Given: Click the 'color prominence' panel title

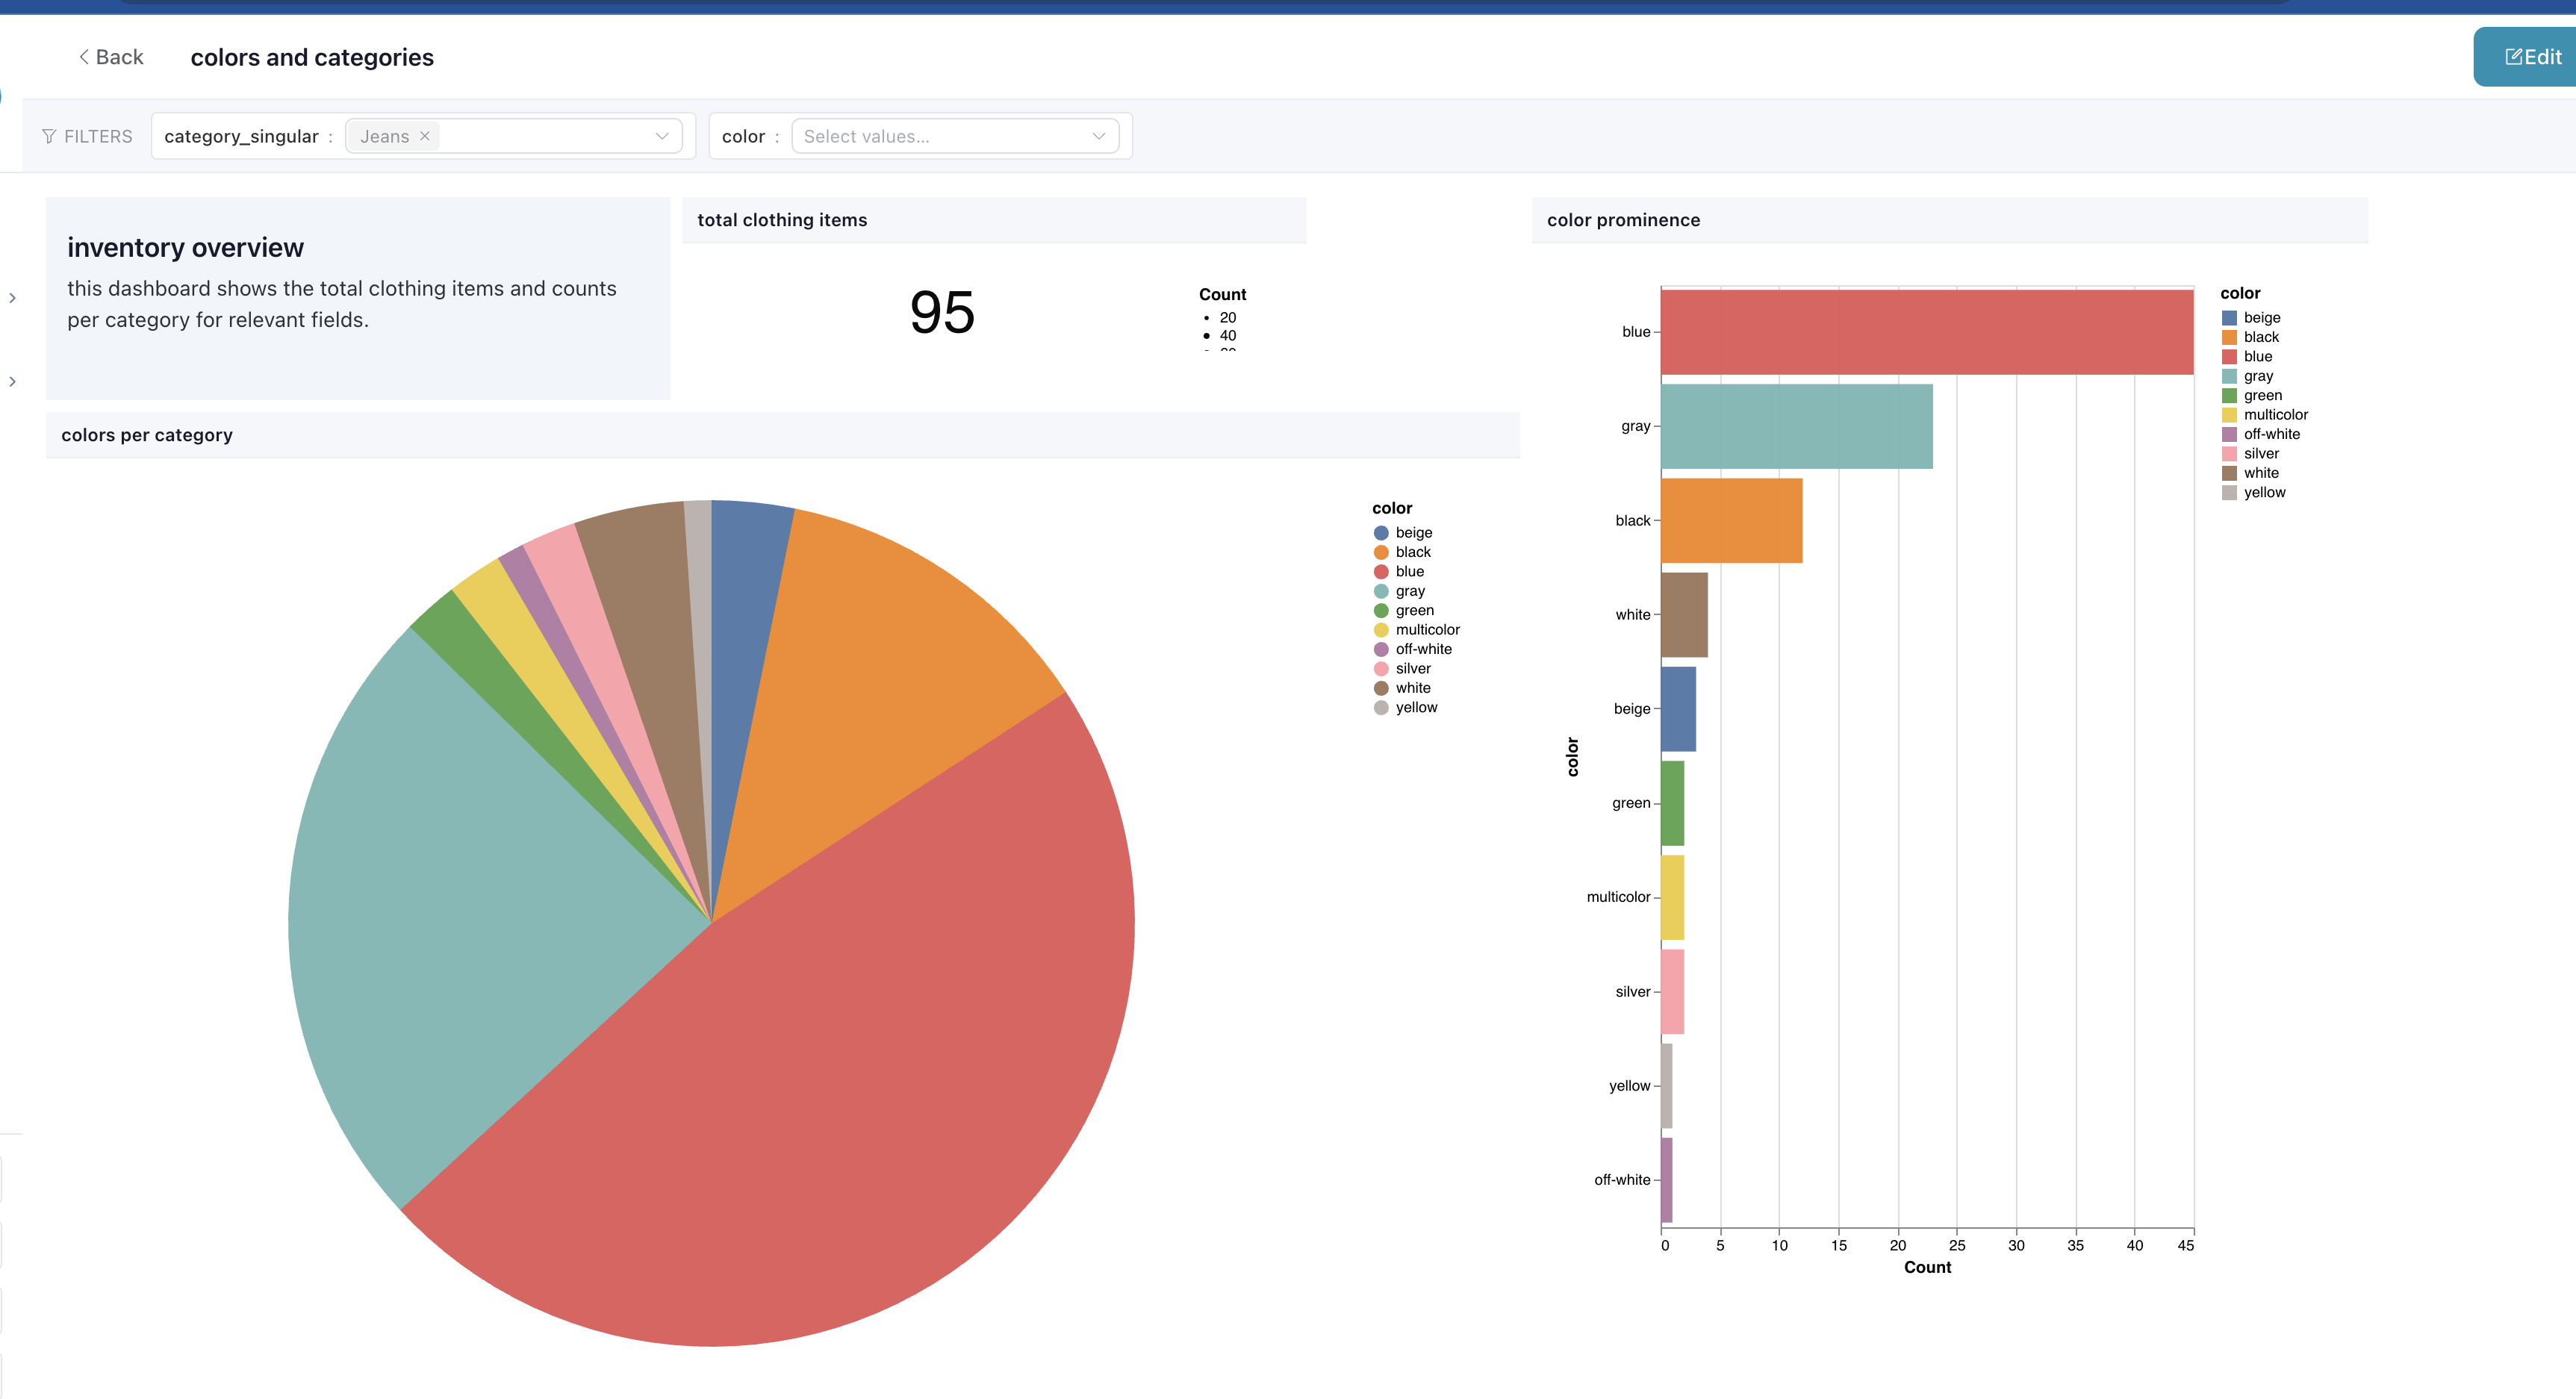Looking at the screenshot, I should coord(1623,220).
